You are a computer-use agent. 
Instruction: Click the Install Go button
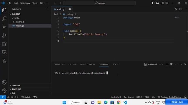pos(177,102)
